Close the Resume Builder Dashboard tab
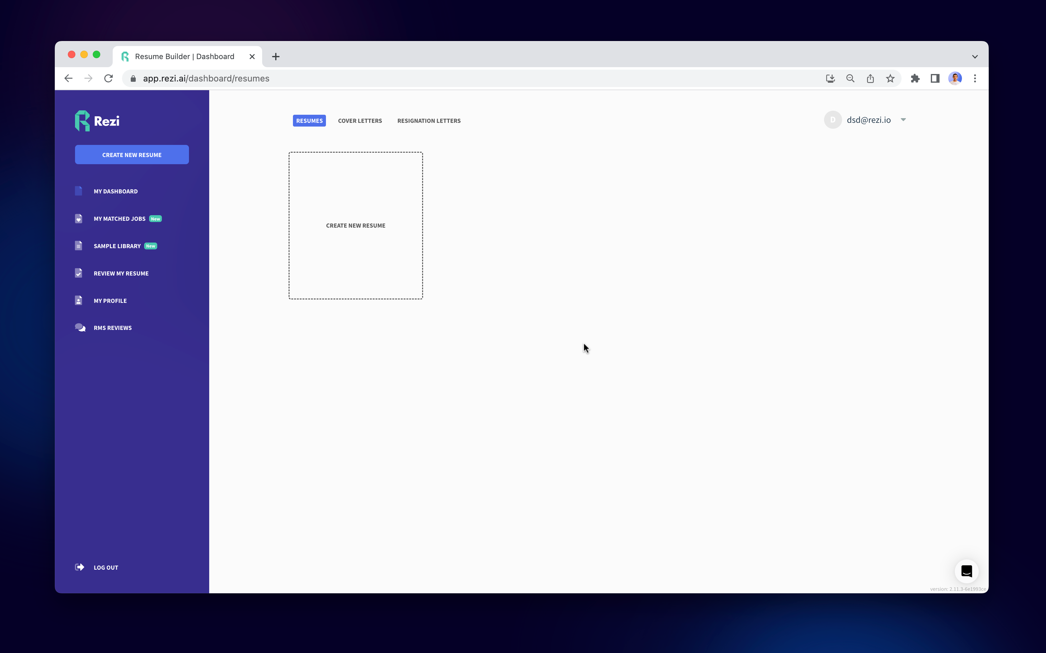1046x653 pixels. tap(252, 57)
